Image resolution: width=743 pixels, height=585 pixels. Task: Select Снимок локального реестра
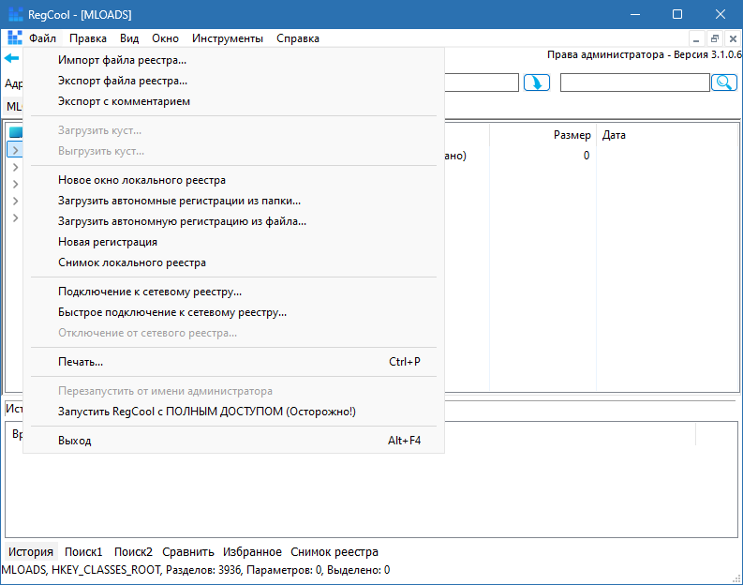click(233, 262)
